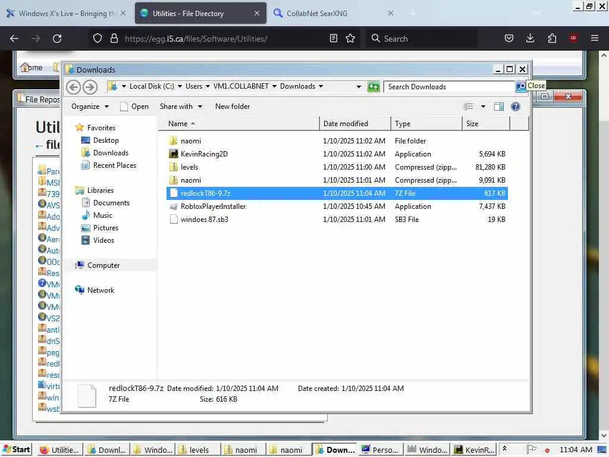Sort by Date modified column header
609x457 pixels.
pos(355,124)
